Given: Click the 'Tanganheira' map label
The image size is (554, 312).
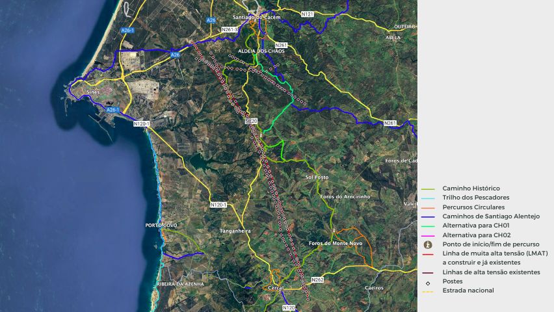Looking at the screenshot, I should point(235,231).
